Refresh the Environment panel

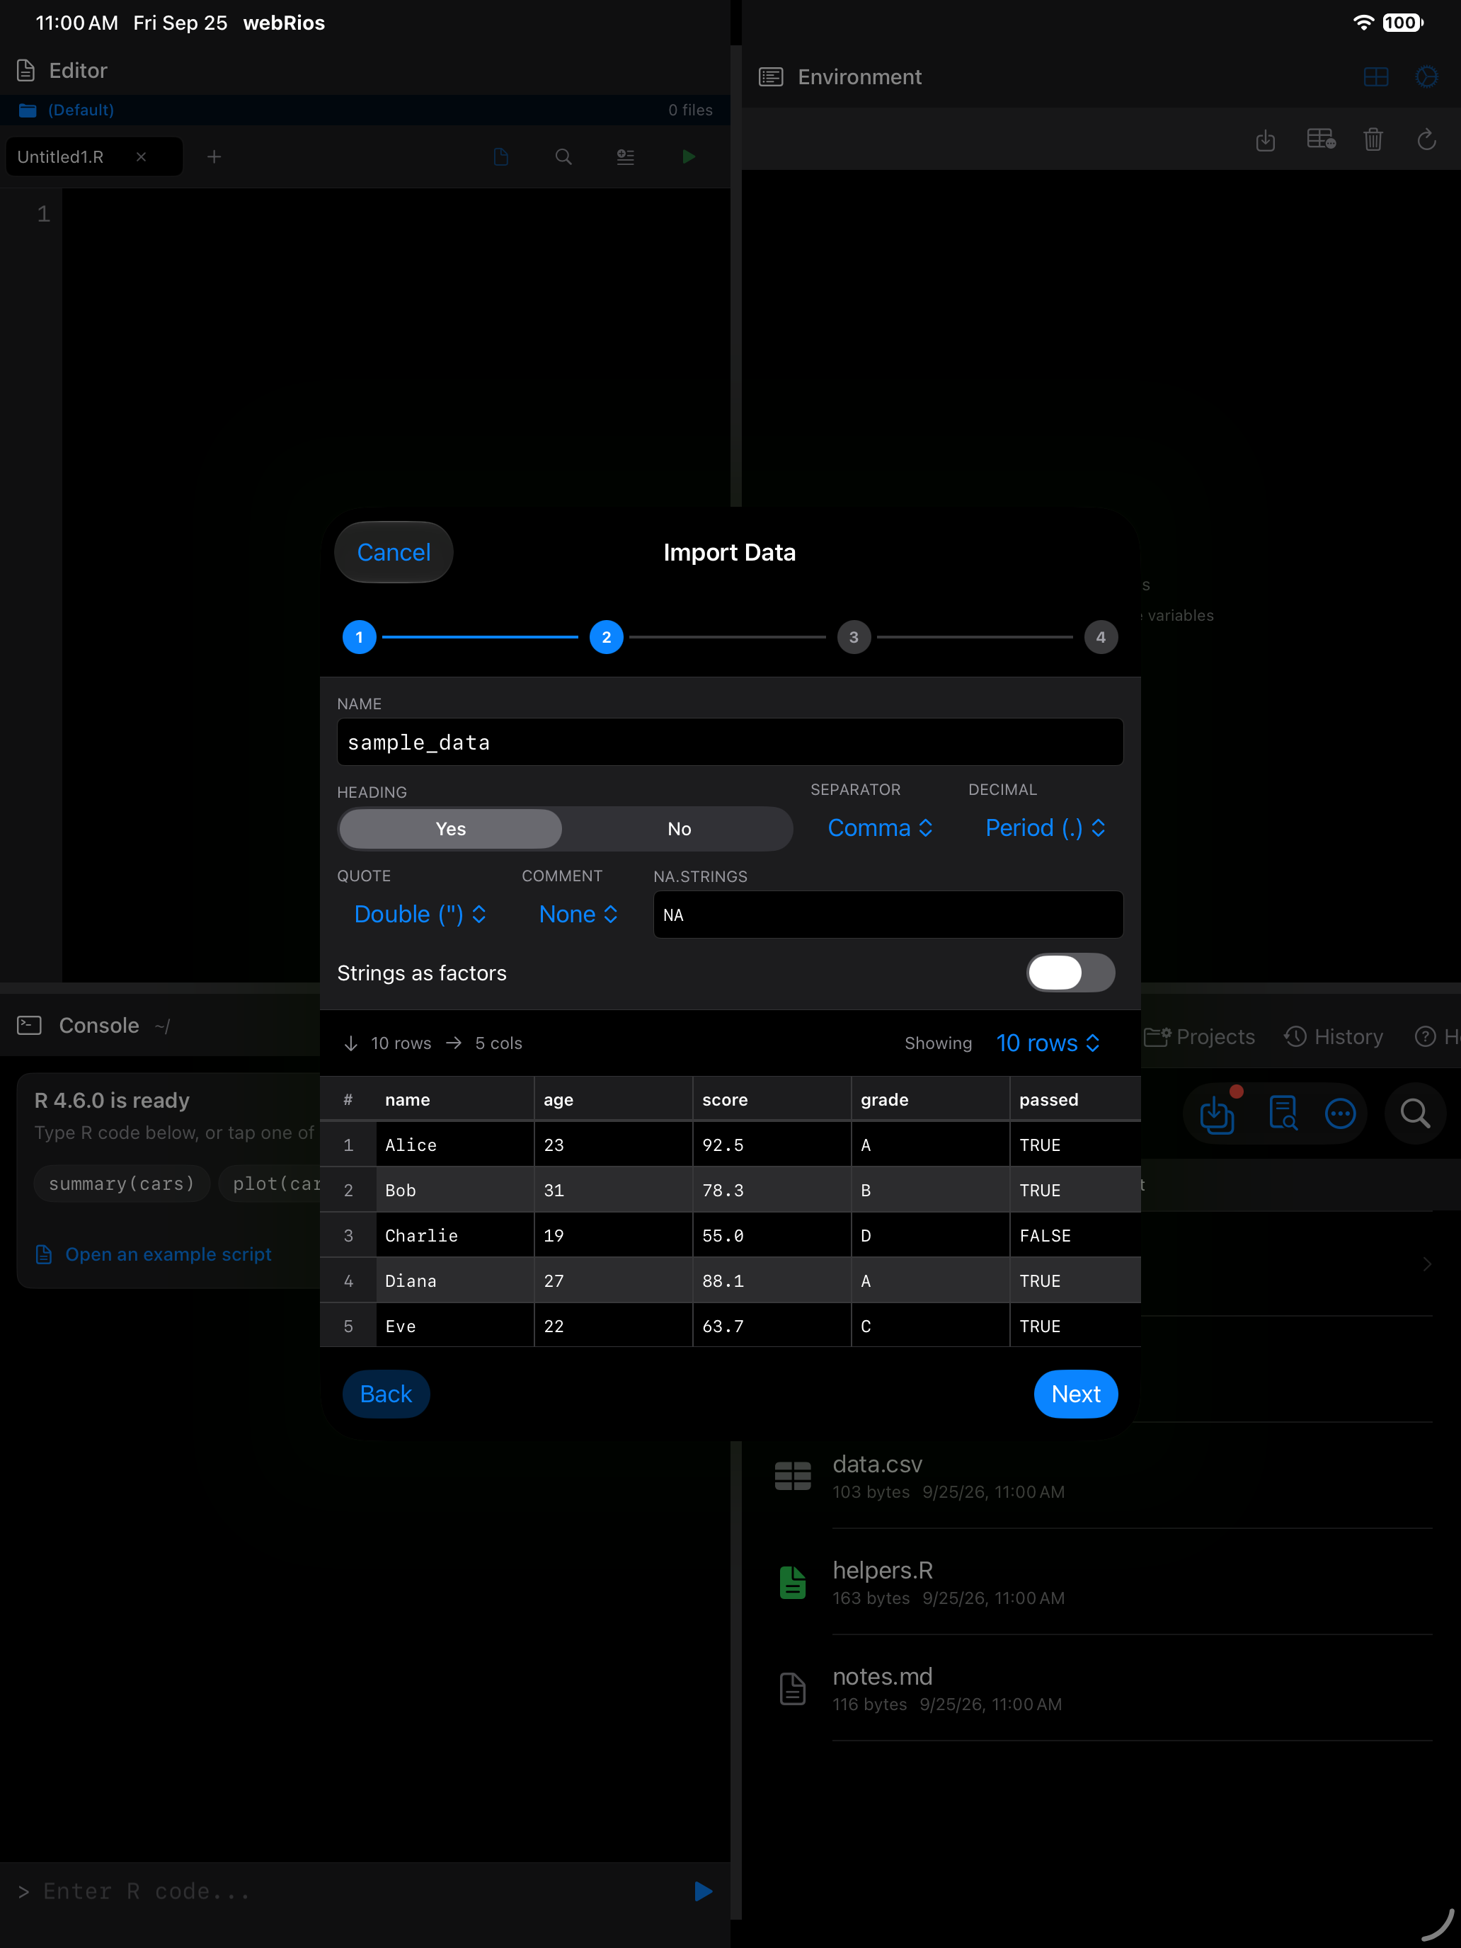tap(1426, 139)
